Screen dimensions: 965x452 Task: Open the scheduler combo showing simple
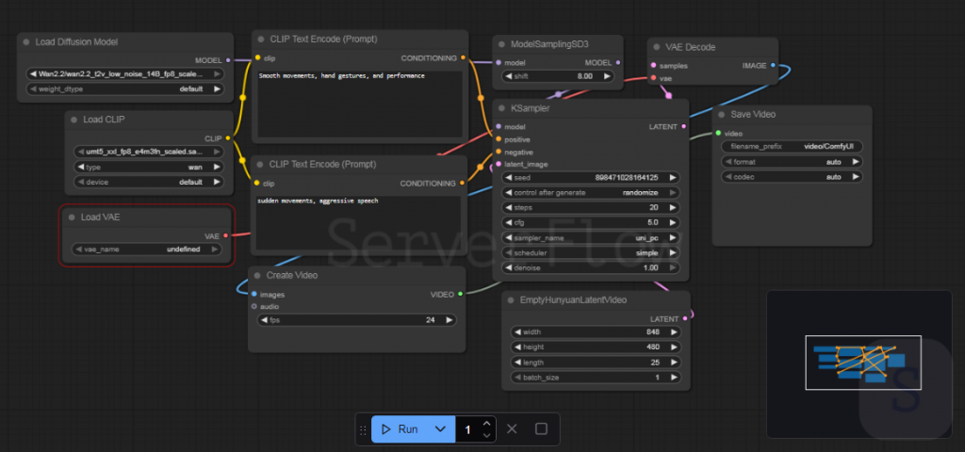(x=591, y=252)
